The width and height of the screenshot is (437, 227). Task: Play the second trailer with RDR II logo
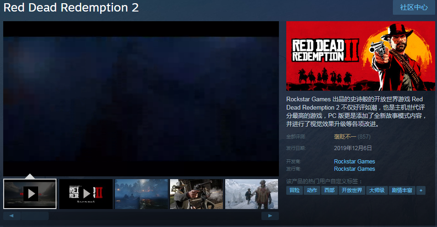[86, 194]
